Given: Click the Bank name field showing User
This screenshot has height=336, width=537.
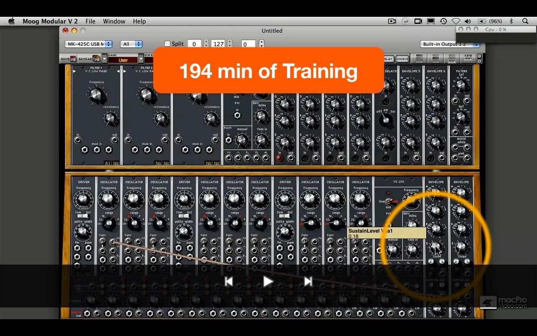Looking at the screenshot, I should pyautogui.click(x=123, y=60).
